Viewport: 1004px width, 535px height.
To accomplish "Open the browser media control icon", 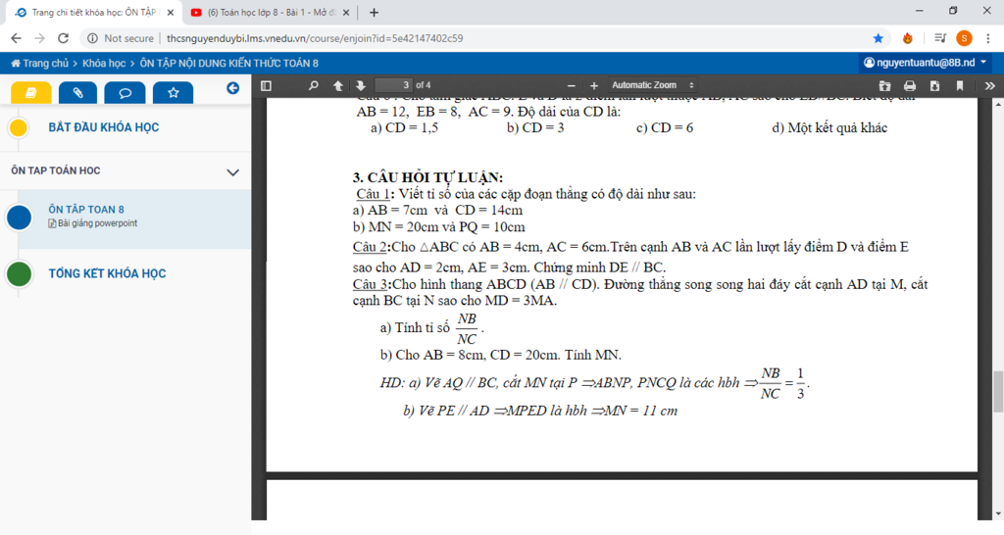I will pos(939,38).
